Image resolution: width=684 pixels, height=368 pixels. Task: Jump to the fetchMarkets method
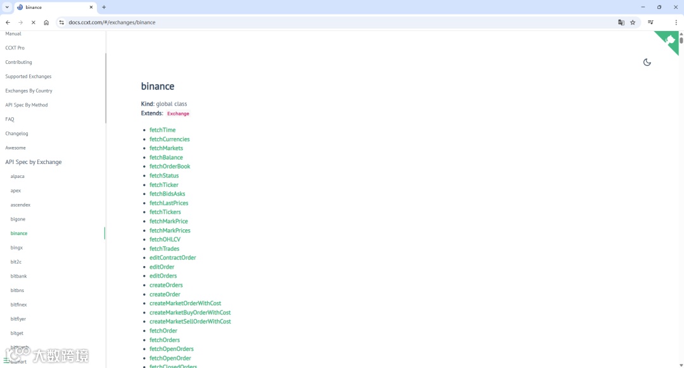click(x=166, y=148)
